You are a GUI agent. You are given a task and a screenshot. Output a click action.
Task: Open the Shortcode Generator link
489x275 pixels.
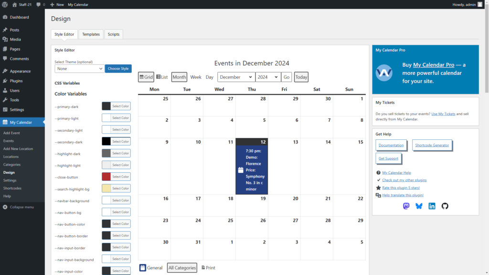(x=432, y=145)
